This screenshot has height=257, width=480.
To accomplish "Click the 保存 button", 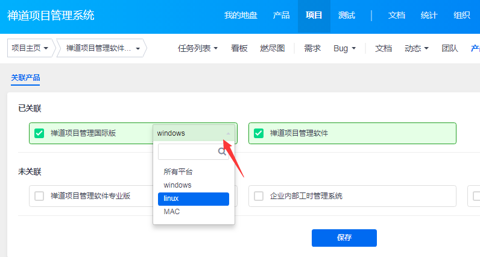I will 344,238.
